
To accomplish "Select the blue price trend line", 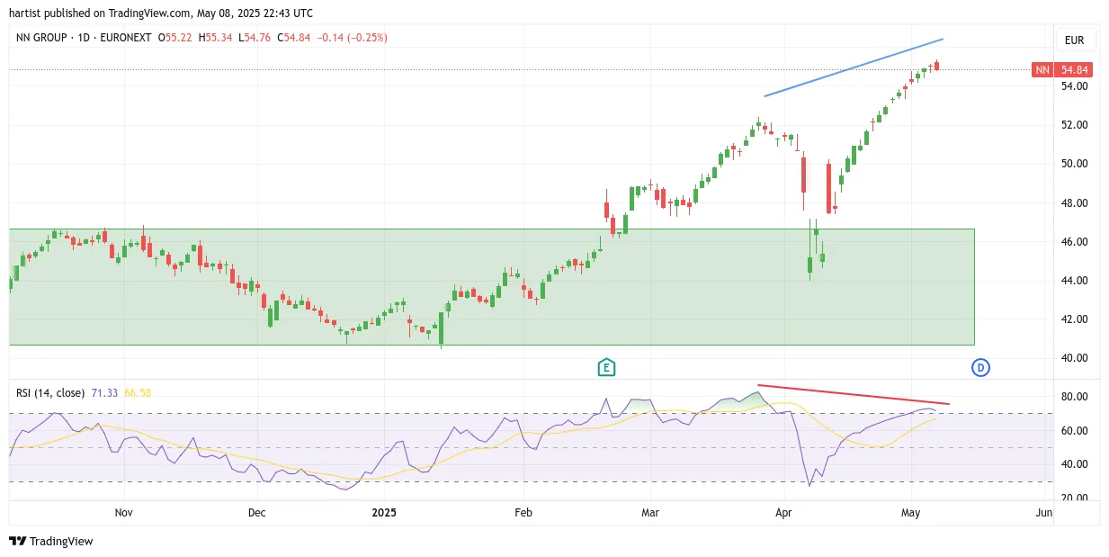I will pyautogui.click(x=854, y=67).
